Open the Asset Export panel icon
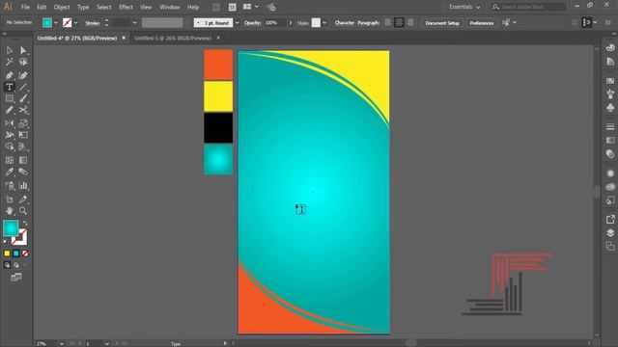Screen dimensions: 618x347 click(610, 219)
